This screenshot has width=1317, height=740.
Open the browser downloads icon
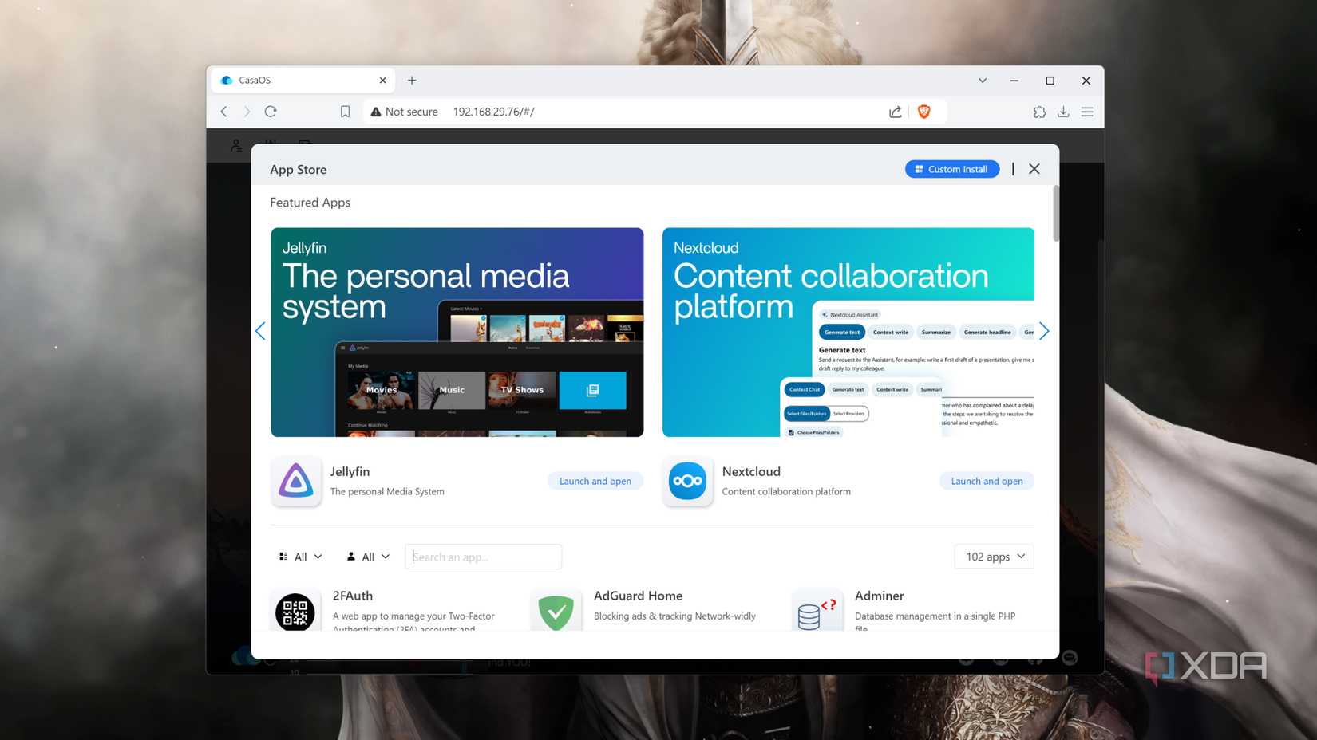(1063, 112)
